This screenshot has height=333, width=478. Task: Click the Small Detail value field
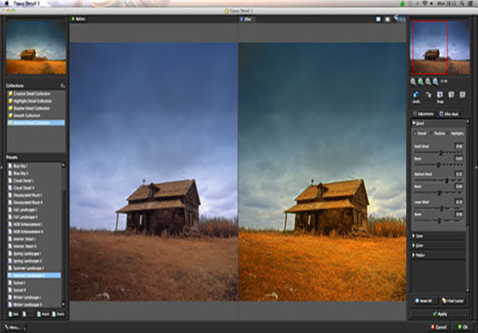tap(459, 147)
